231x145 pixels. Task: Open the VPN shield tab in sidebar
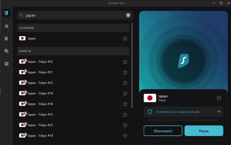(x=6, y=13)
